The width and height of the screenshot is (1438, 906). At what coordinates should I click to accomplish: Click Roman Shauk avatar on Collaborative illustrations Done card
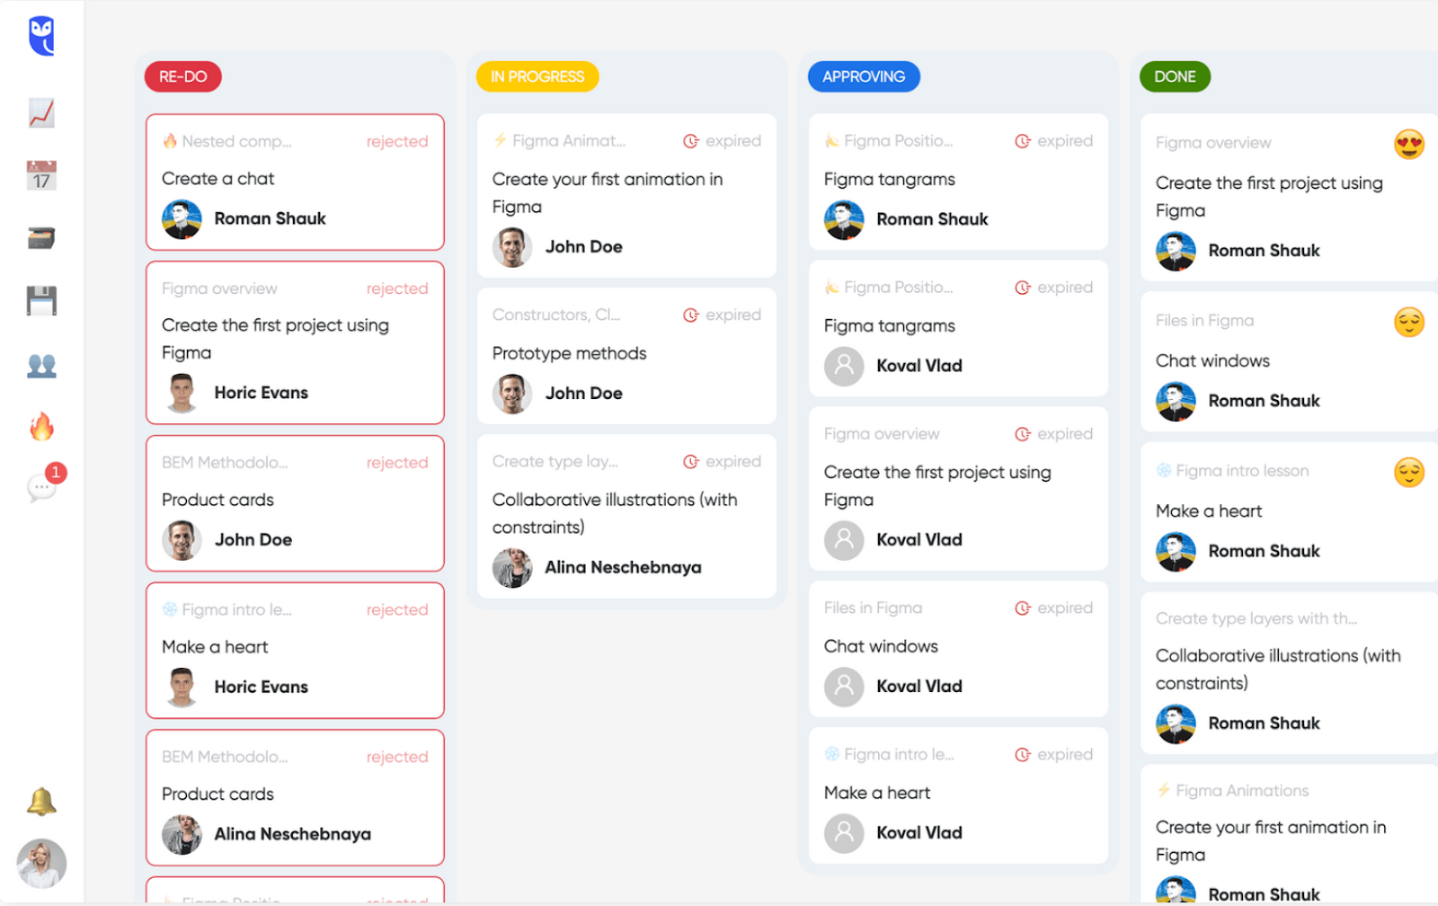pyautogui.click(x=1176, y=724)
